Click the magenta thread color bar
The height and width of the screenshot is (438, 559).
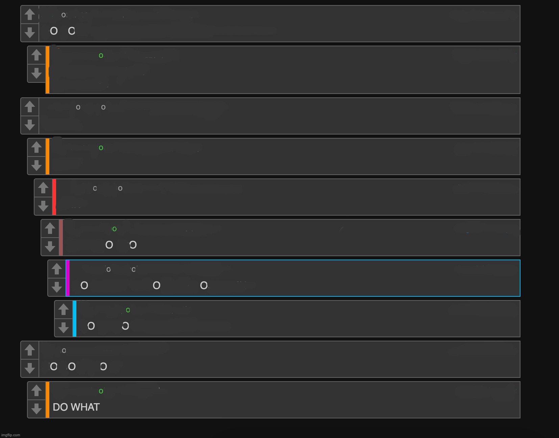point(68,278)
